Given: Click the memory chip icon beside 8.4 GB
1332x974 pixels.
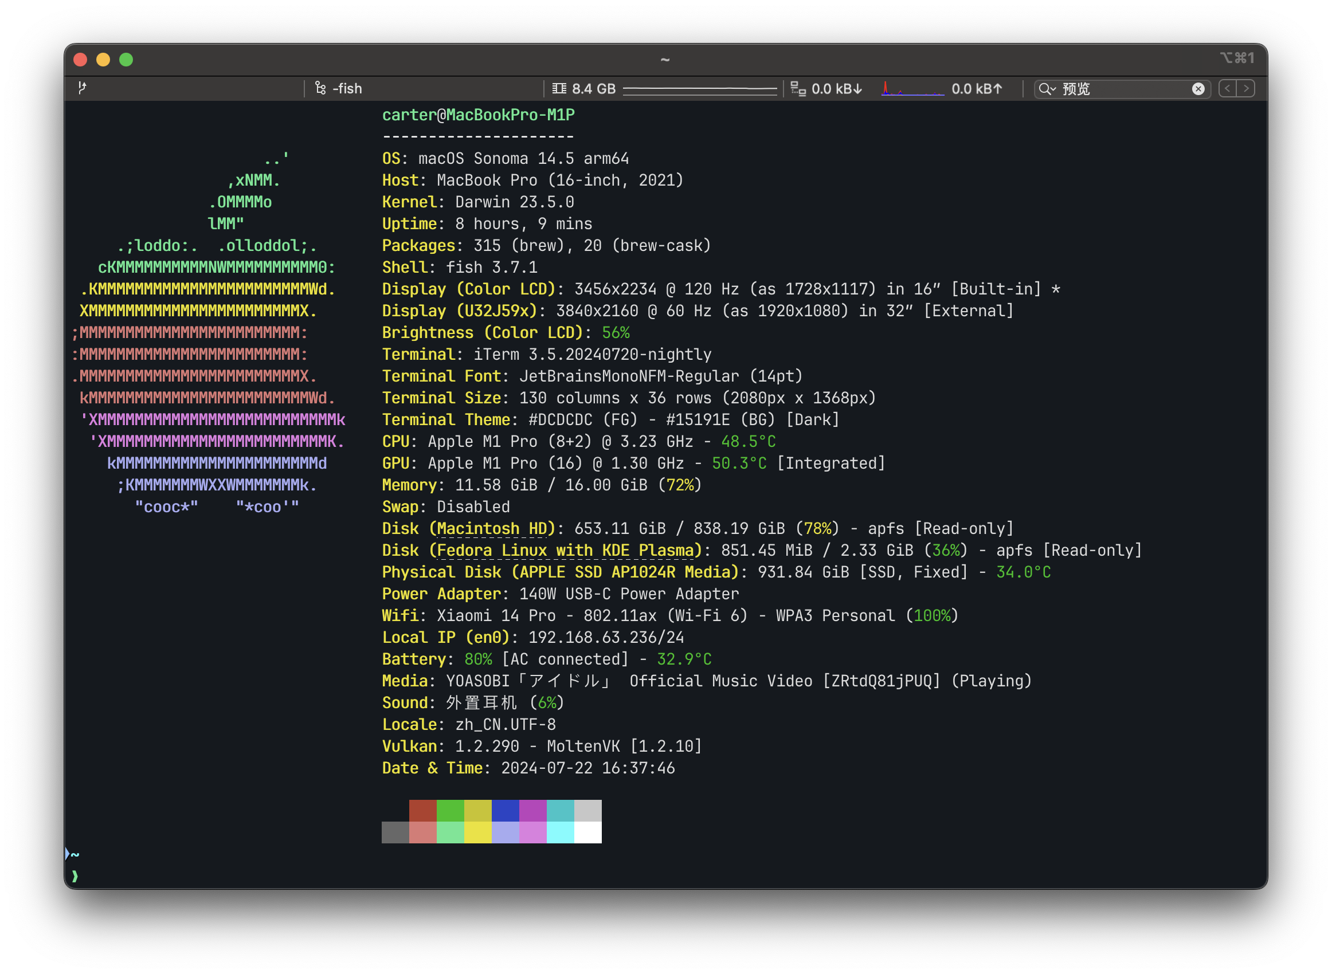Looking at the screenshot, I should [x=558, y=88].
